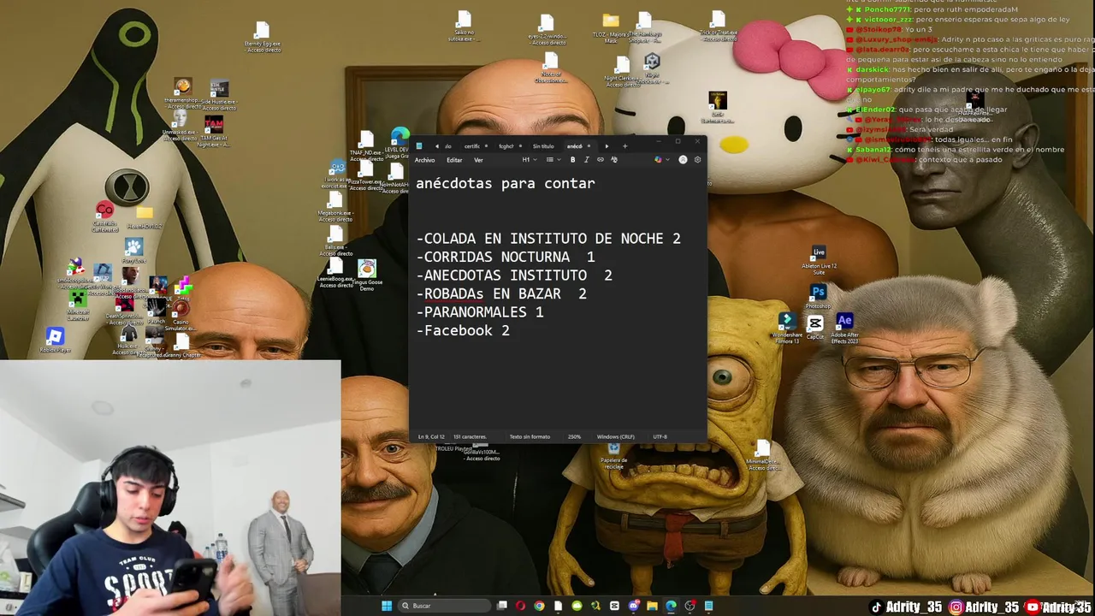Screen dimensions: 1095x616
Task: Click 'Texto sin formato' in status bar
Action: coord(530,436)
